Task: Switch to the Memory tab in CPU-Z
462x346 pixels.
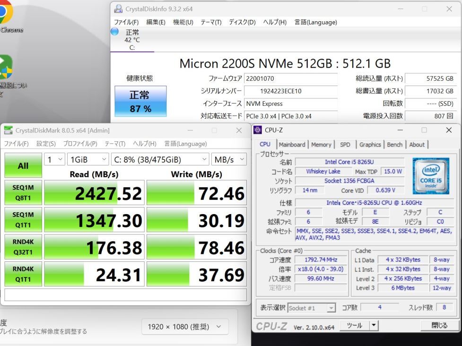Action: tap(322, 145)
